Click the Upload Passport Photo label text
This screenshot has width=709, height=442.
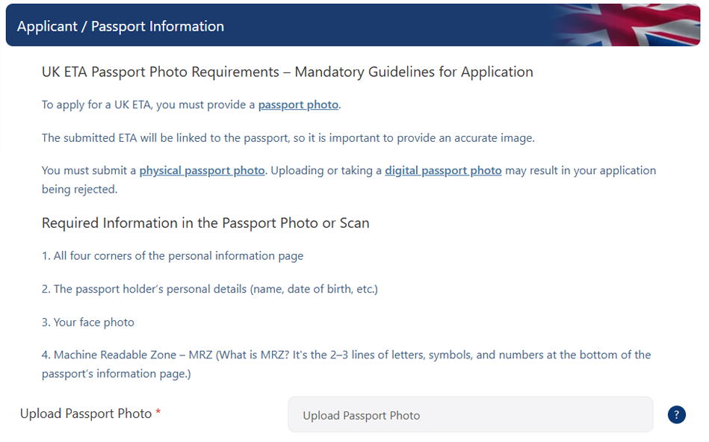(x=84, y=413)
